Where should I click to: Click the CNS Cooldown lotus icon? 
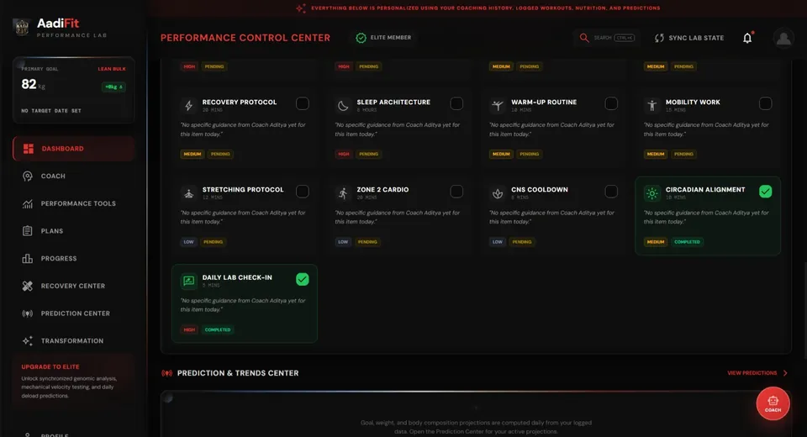coord(497,193)
